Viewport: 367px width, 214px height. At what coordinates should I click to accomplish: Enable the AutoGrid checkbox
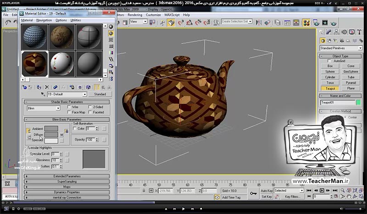pos(329,61)
